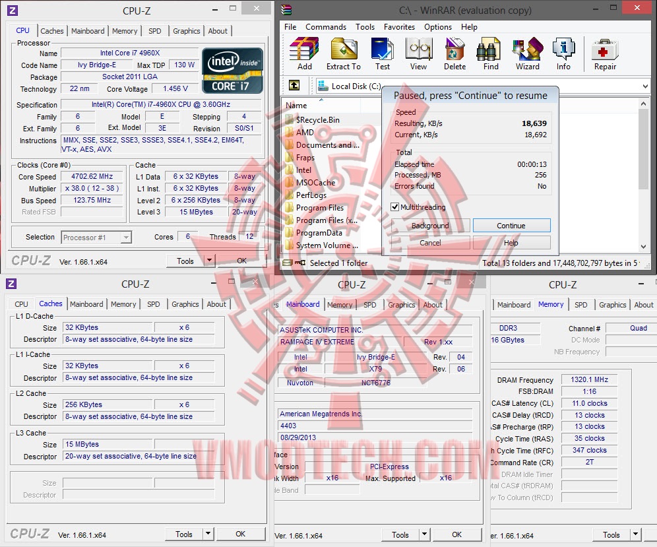
Task: Click the WinRAR file list scrollbar thumb
Action: [x=643, y=149]
